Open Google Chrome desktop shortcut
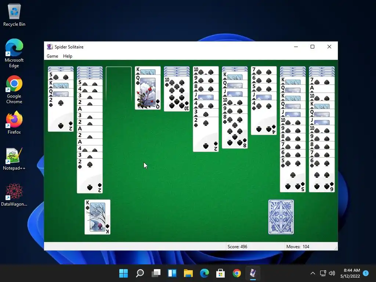Screen dimensions: 376x282 click(x=14, y=90)
